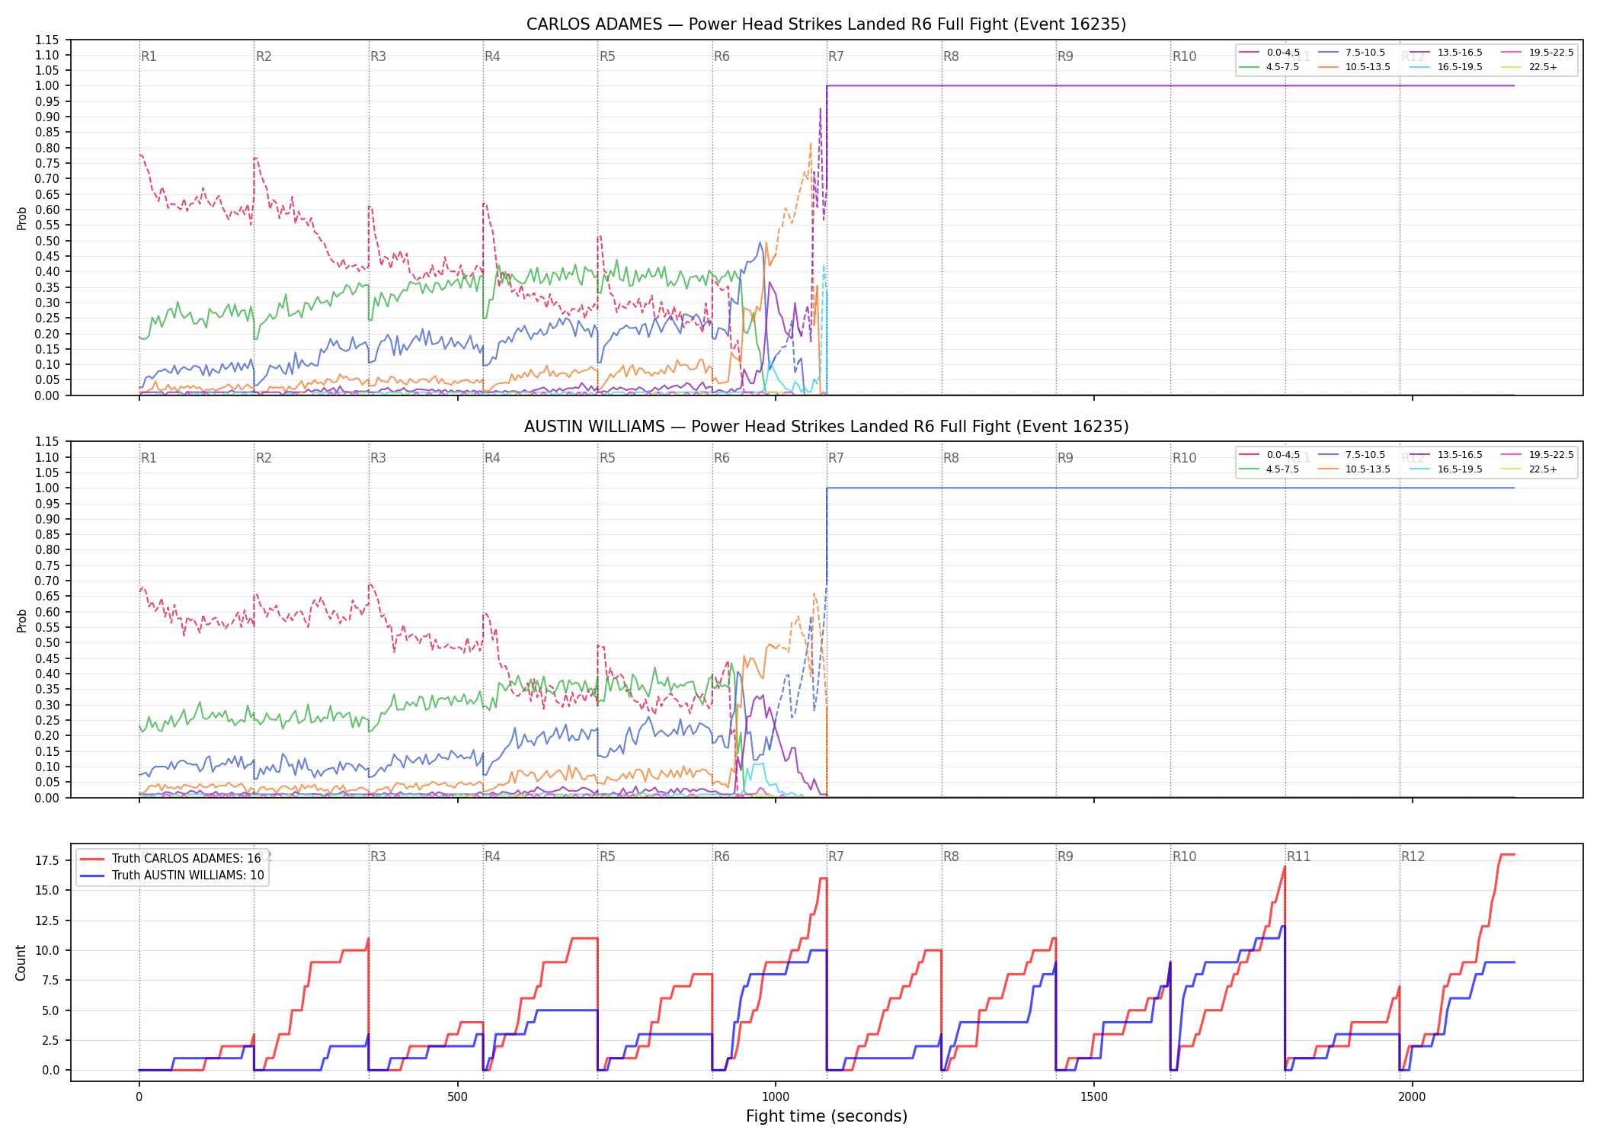1600x1143 pixels.
Task: Select '7.5-10.5' legend entry in Austin Williams chart
Action: pyautogui.click(x=1352, y=455)
